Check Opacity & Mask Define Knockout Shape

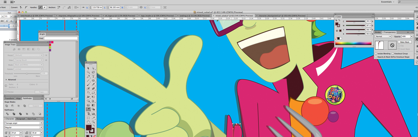pyautogui.click(x=376, y=57)
